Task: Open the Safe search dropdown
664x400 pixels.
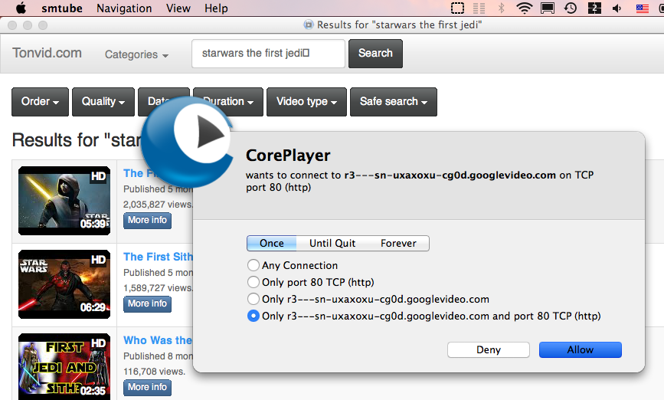Action: point(394,102)
